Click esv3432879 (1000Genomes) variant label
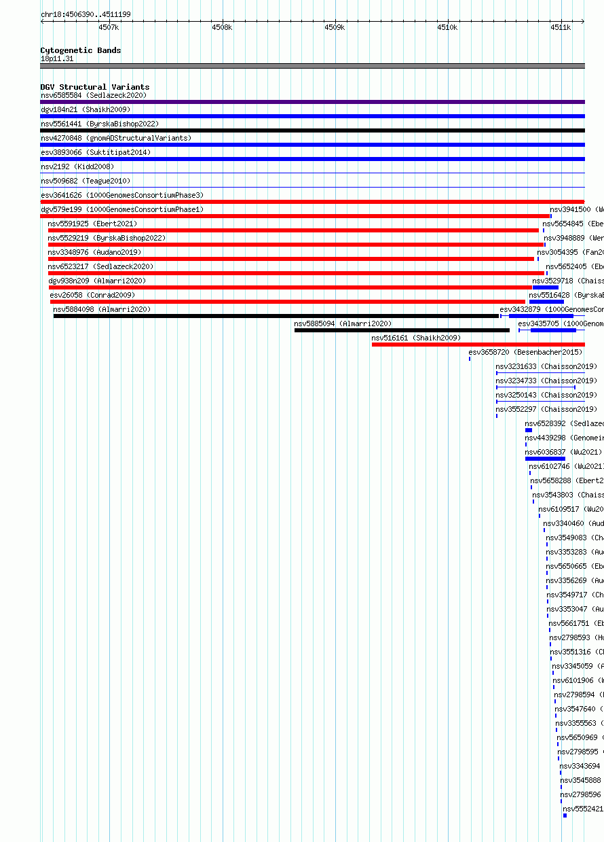Screen dimensions: 604x842 coord(552,309)
